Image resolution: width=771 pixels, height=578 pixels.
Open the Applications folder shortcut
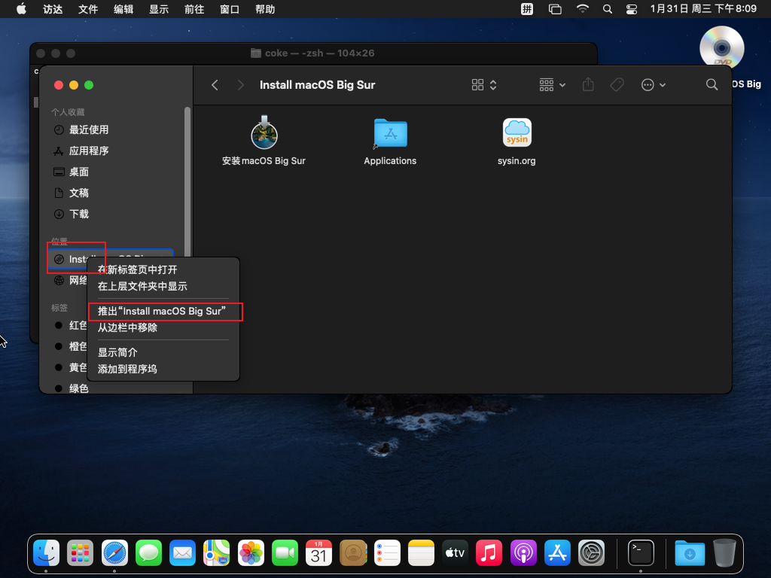tap(391, 132)
